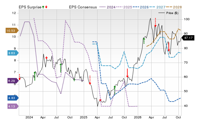Select the 2024 dotted-line legend entry

[107, 7]
